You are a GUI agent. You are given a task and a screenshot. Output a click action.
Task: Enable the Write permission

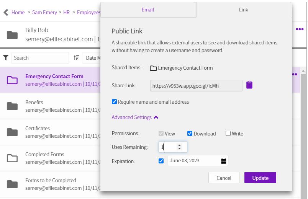[228, 134]
